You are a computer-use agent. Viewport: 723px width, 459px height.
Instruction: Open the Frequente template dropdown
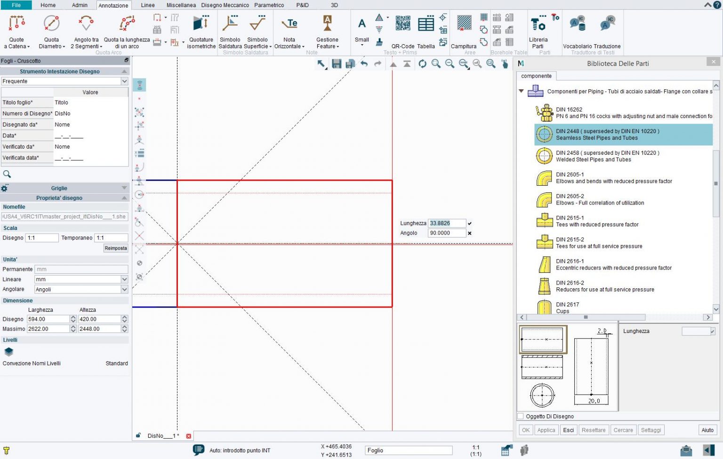click(x=124, y=81)
